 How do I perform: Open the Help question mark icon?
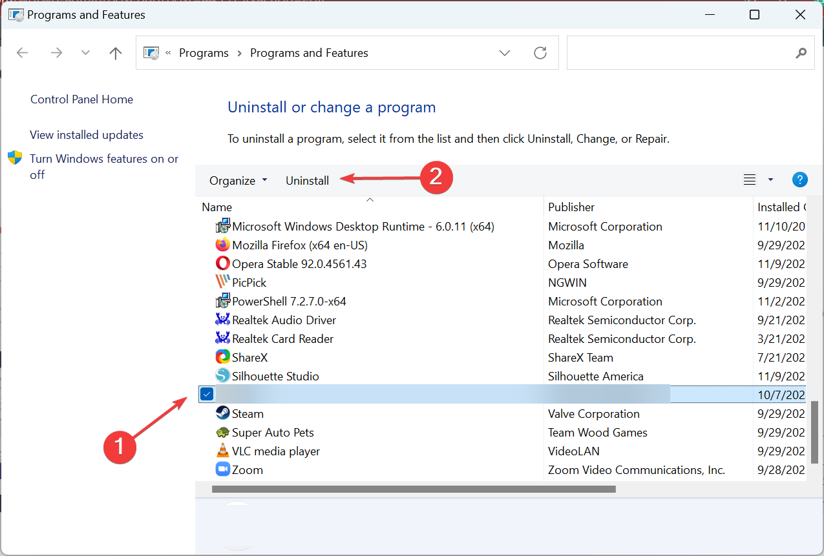800,180
